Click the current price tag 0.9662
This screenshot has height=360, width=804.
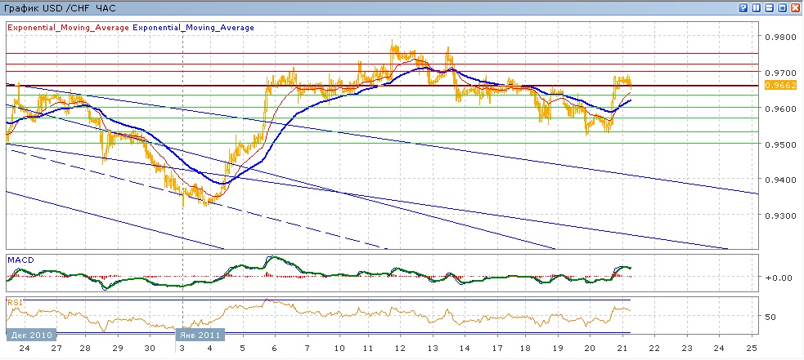tap(775, 85)
